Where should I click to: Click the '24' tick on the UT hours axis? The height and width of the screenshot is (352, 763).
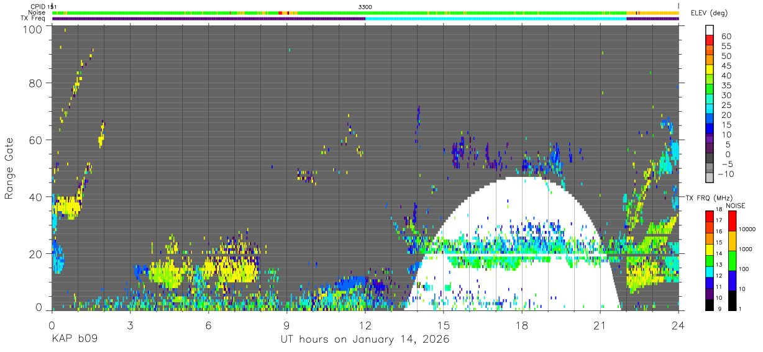pyautogui.click(x=678, y=325)
